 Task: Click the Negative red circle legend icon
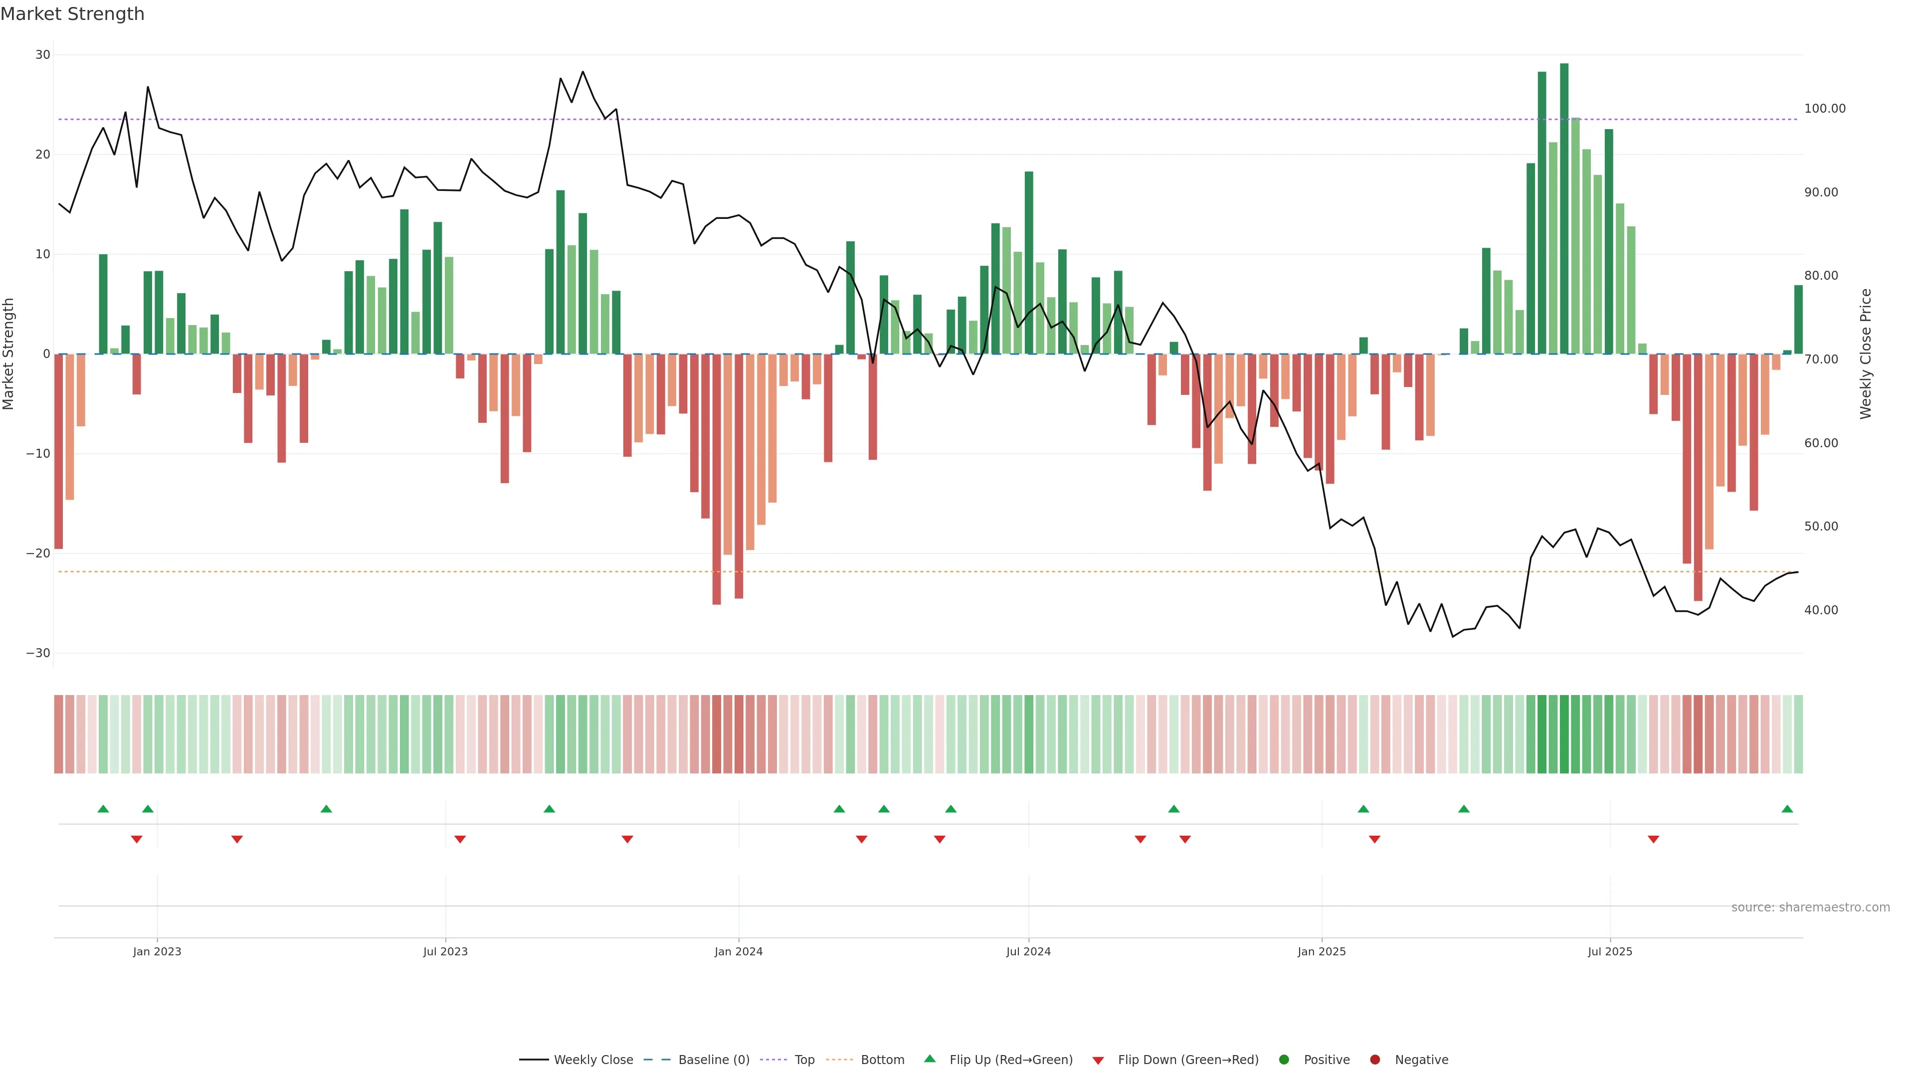click(x=1374, y=1059)
